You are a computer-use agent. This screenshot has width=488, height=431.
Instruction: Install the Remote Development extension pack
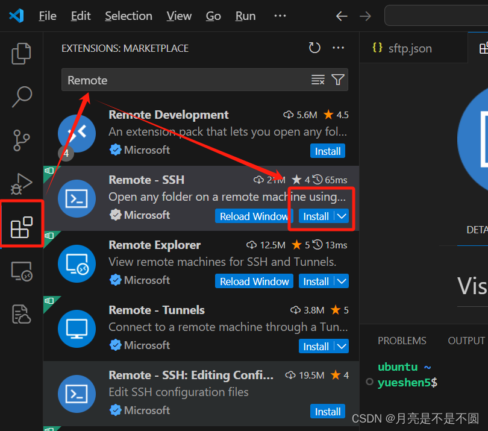pos(327,151)
